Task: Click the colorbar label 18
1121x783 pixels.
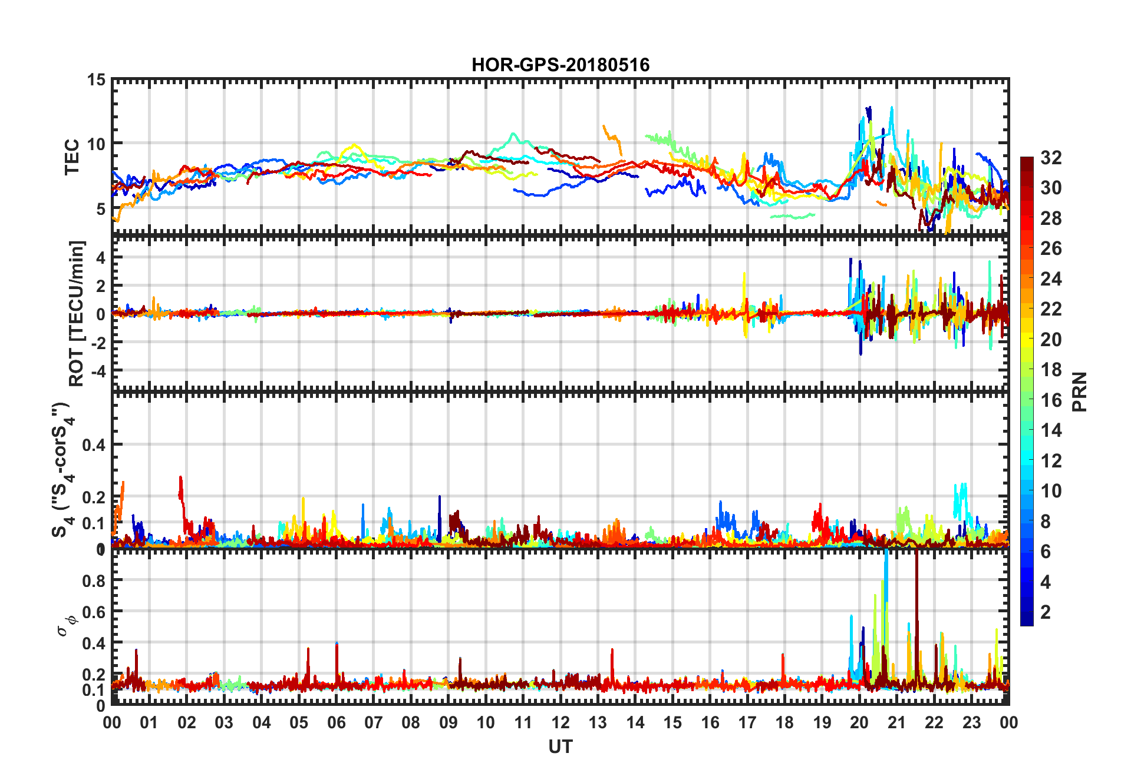Action: 1051,370
